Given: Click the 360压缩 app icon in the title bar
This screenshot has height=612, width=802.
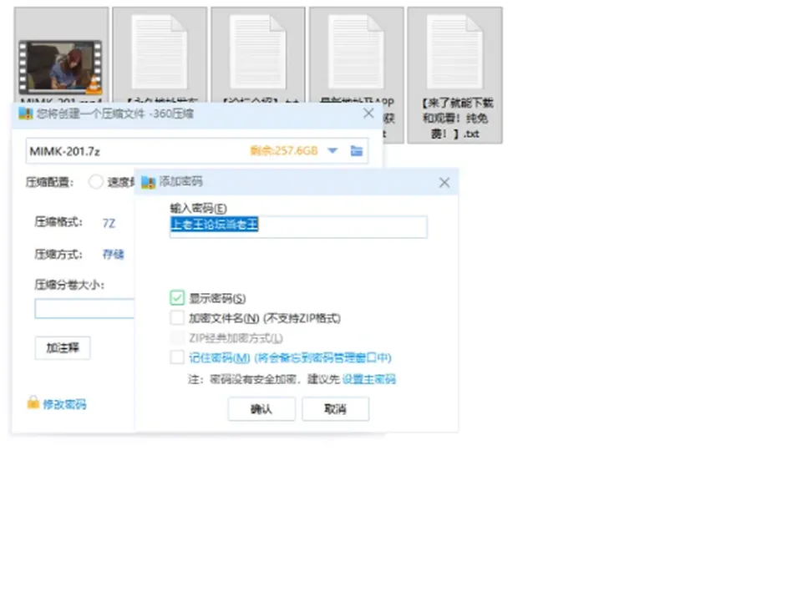Looking at the screenshot, I should pos(26,114).
